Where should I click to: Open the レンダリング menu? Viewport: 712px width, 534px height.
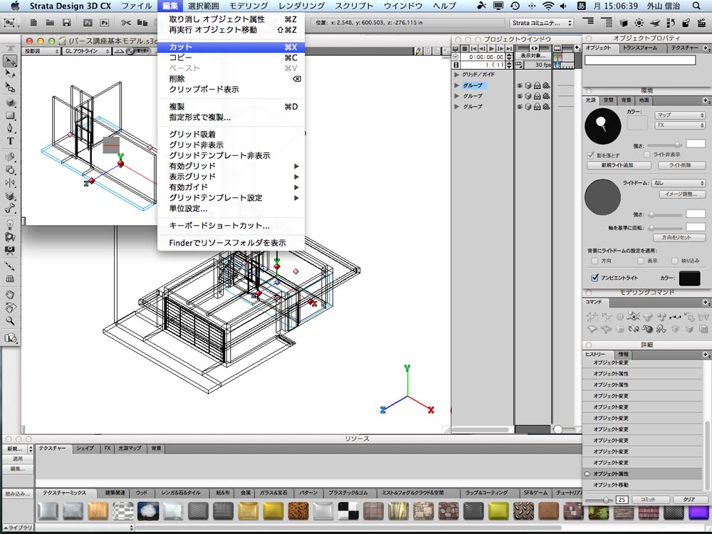(x=301, y=6)
